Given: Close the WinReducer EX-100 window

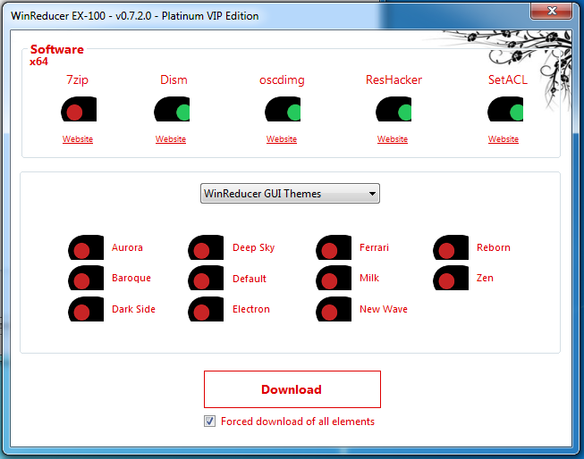Looking at the screenshot, I should (x=551, y=11).
